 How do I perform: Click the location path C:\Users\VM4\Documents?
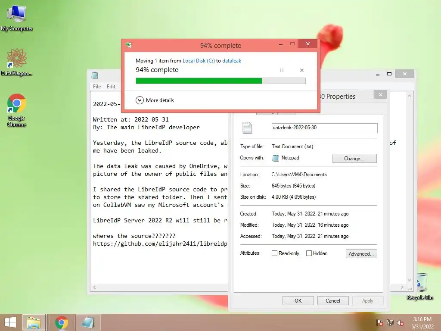tap(299, 175)
